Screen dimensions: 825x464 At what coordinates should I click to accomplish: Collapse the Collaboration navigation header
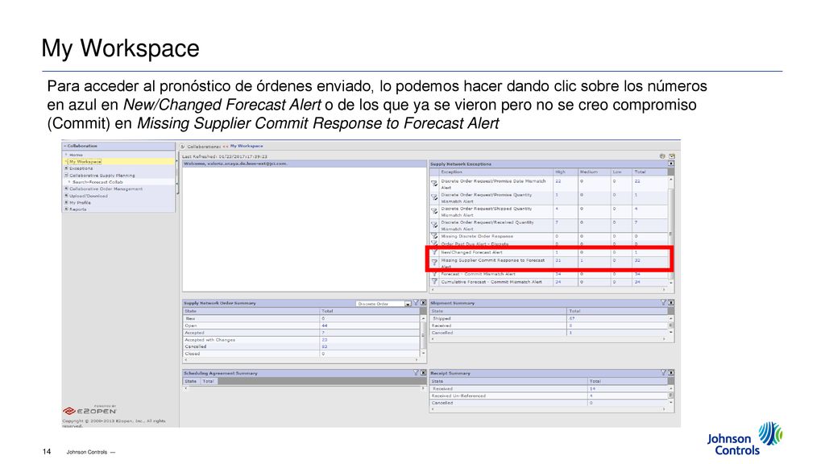(x=65, y=146)
